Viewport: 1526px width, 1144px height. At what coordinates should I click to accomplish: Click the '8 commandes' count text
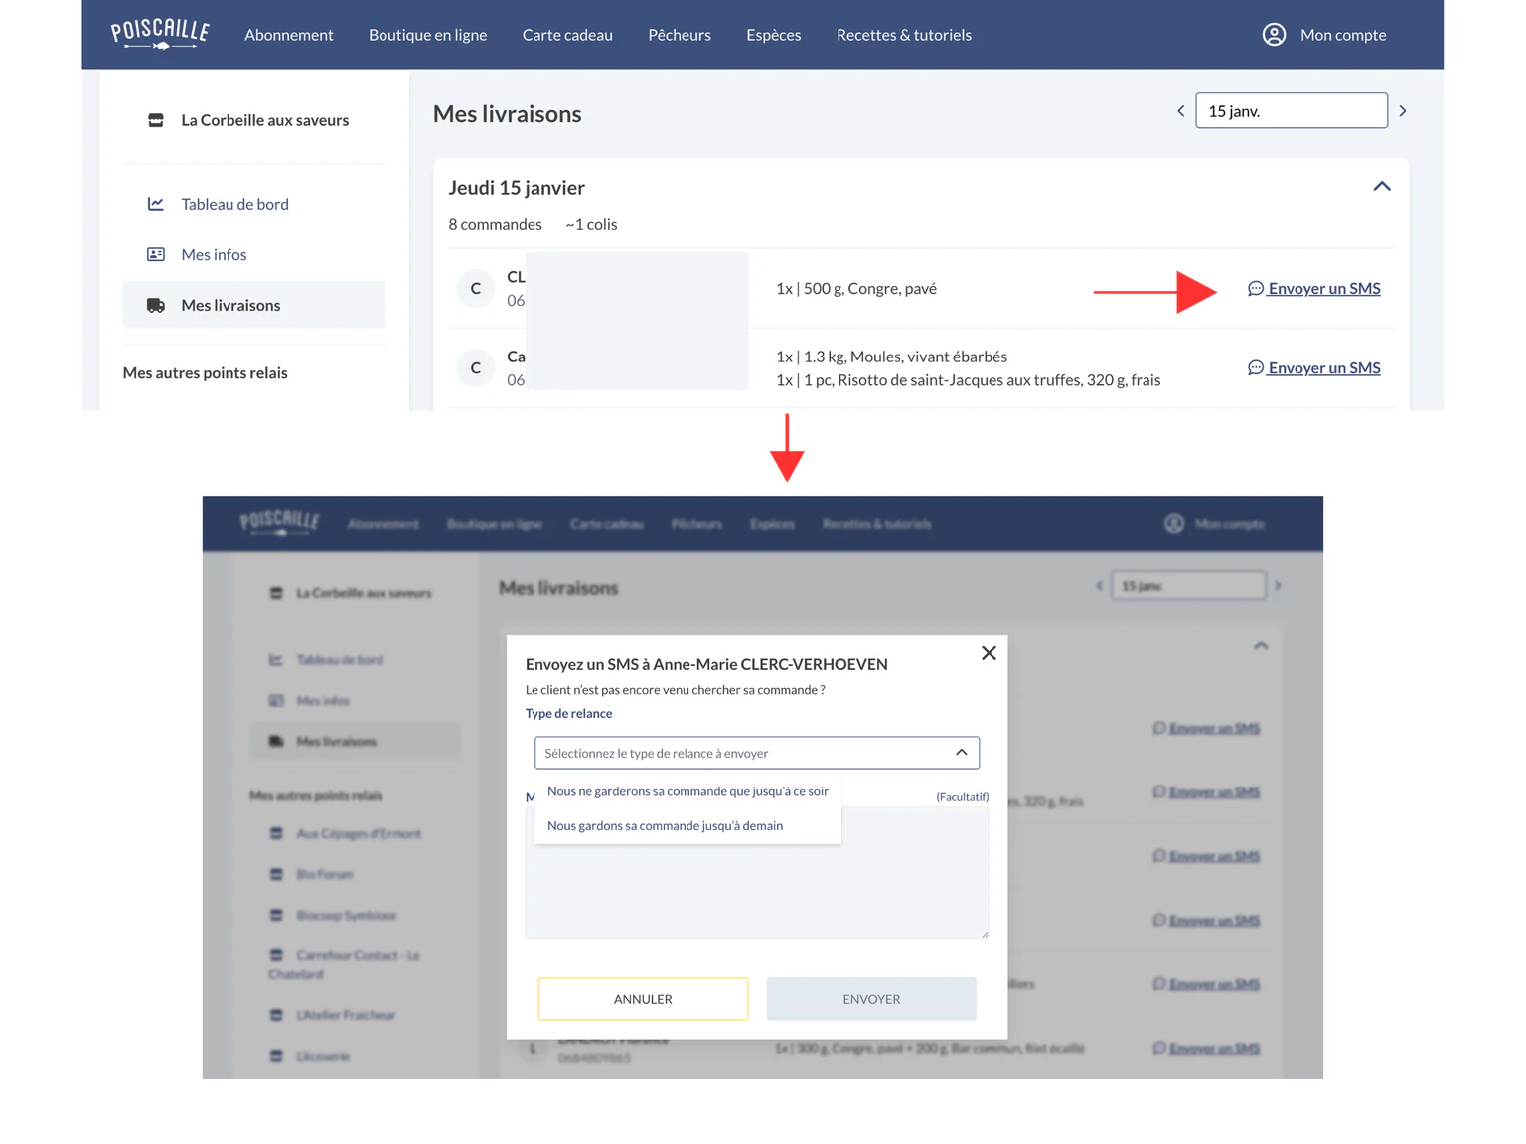[x=496, y=224]
